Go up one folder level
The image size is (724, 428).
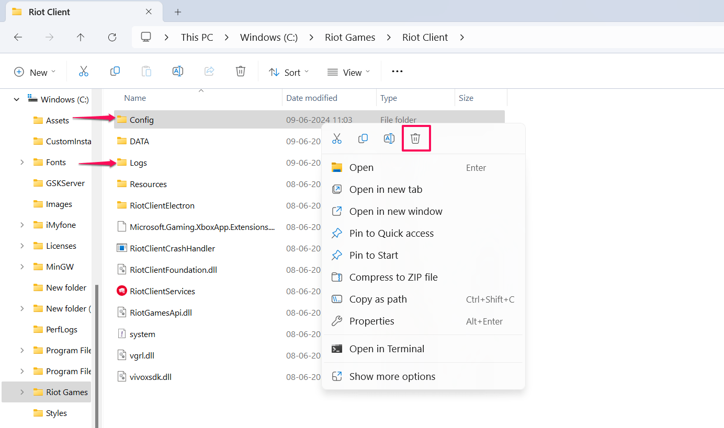[81, 37]
